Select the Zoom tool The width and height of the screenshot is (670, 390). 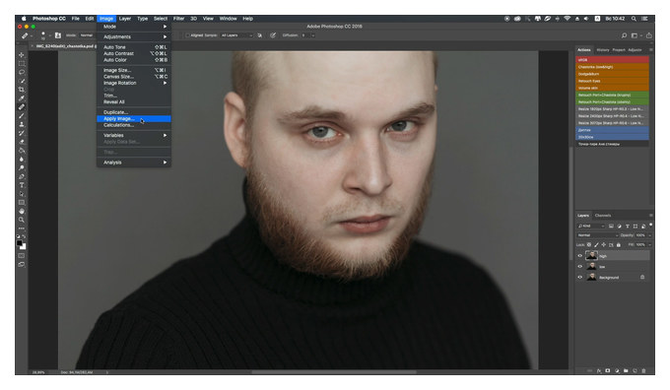point(22,220)
